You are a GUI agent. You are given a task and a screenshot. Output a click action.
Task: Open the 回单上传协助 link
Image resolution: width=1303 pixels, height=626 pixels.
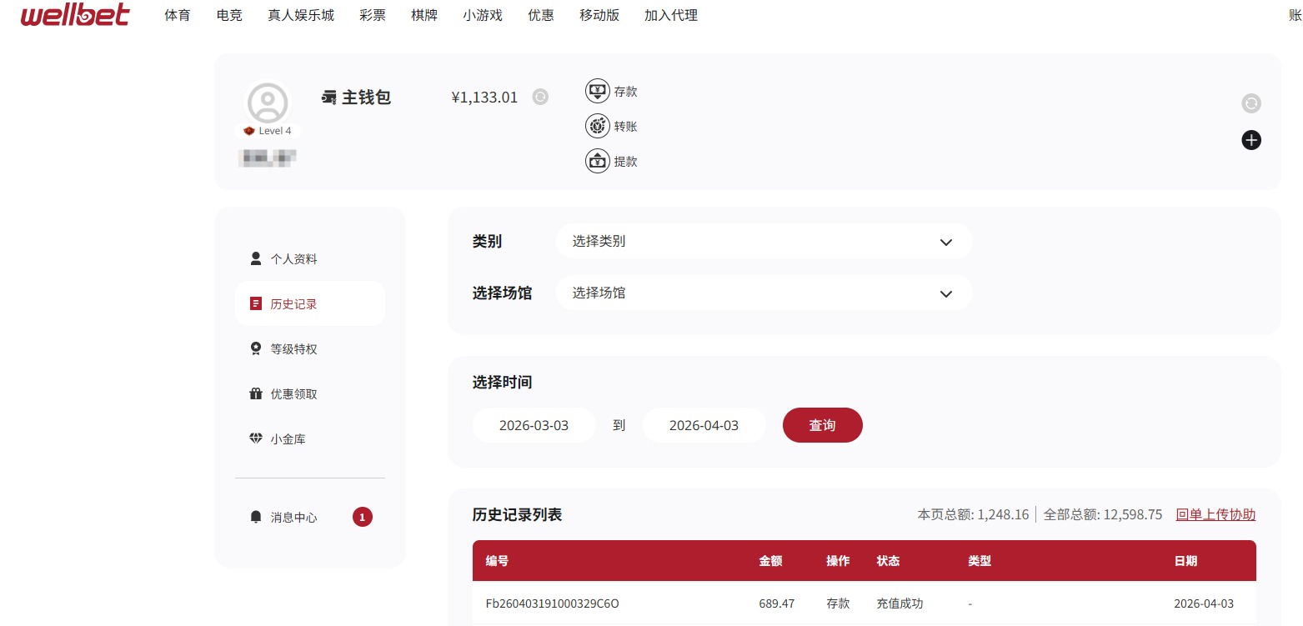pos(1215,514)
